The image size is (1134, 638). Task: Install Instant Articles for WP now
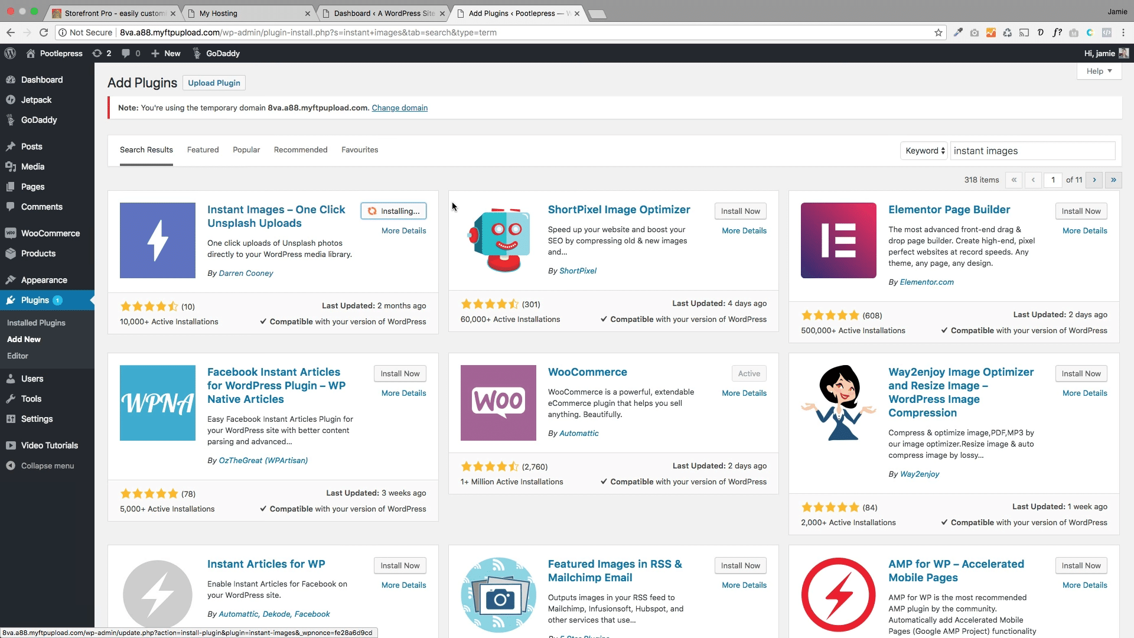pyautogui.click(x=400, y=565)
